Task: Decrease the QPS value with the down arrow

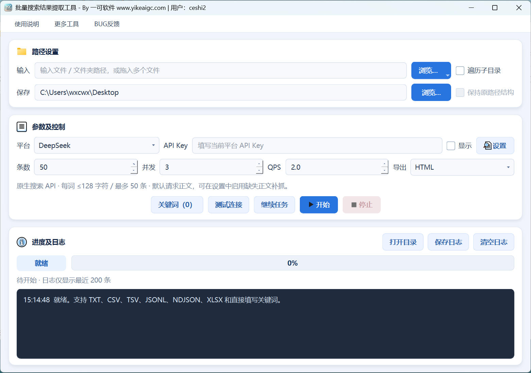Action: pos(384,170)
